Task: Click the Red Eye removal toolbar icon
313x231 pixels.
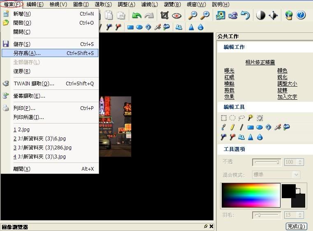Action: click(177, 16)
